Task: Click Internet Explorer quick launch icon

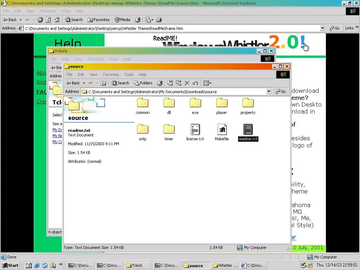Action: tap(37, 266)
